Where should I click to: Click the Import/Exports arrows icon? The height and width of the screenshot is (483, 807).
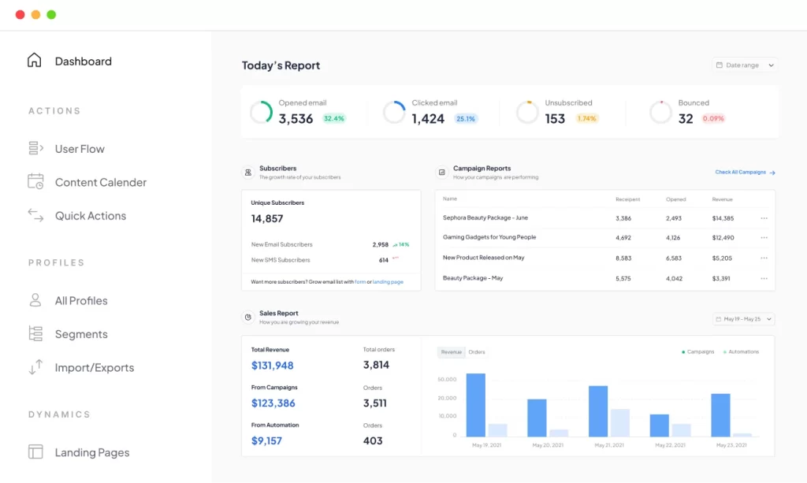[x=35, y=367]
